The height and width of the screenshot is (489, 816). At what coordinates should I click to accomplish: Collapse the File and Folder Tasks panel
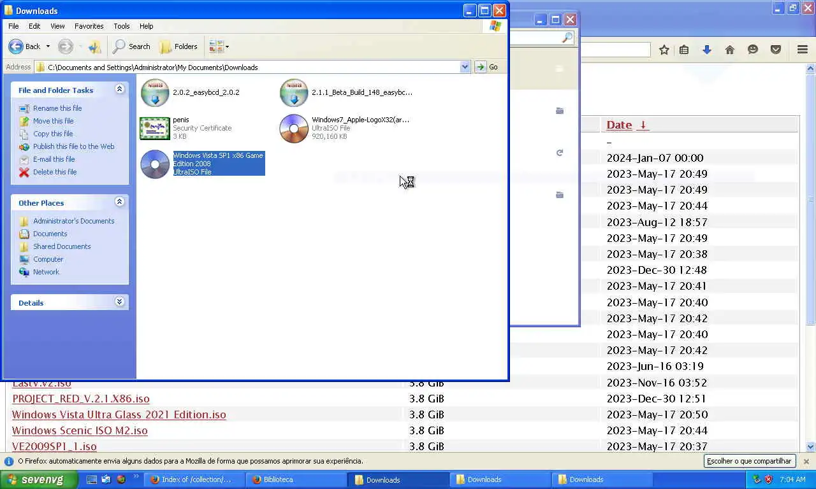(x=119, y=90)
